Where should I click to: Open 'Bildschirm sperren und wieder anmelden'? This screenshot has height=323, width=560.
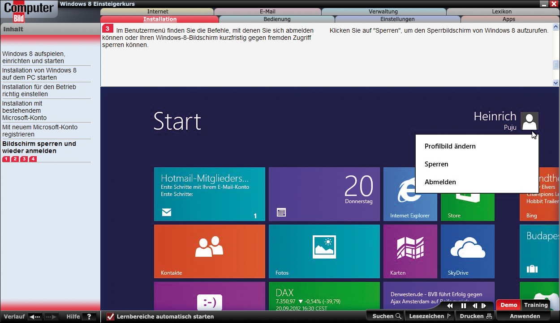39,147
